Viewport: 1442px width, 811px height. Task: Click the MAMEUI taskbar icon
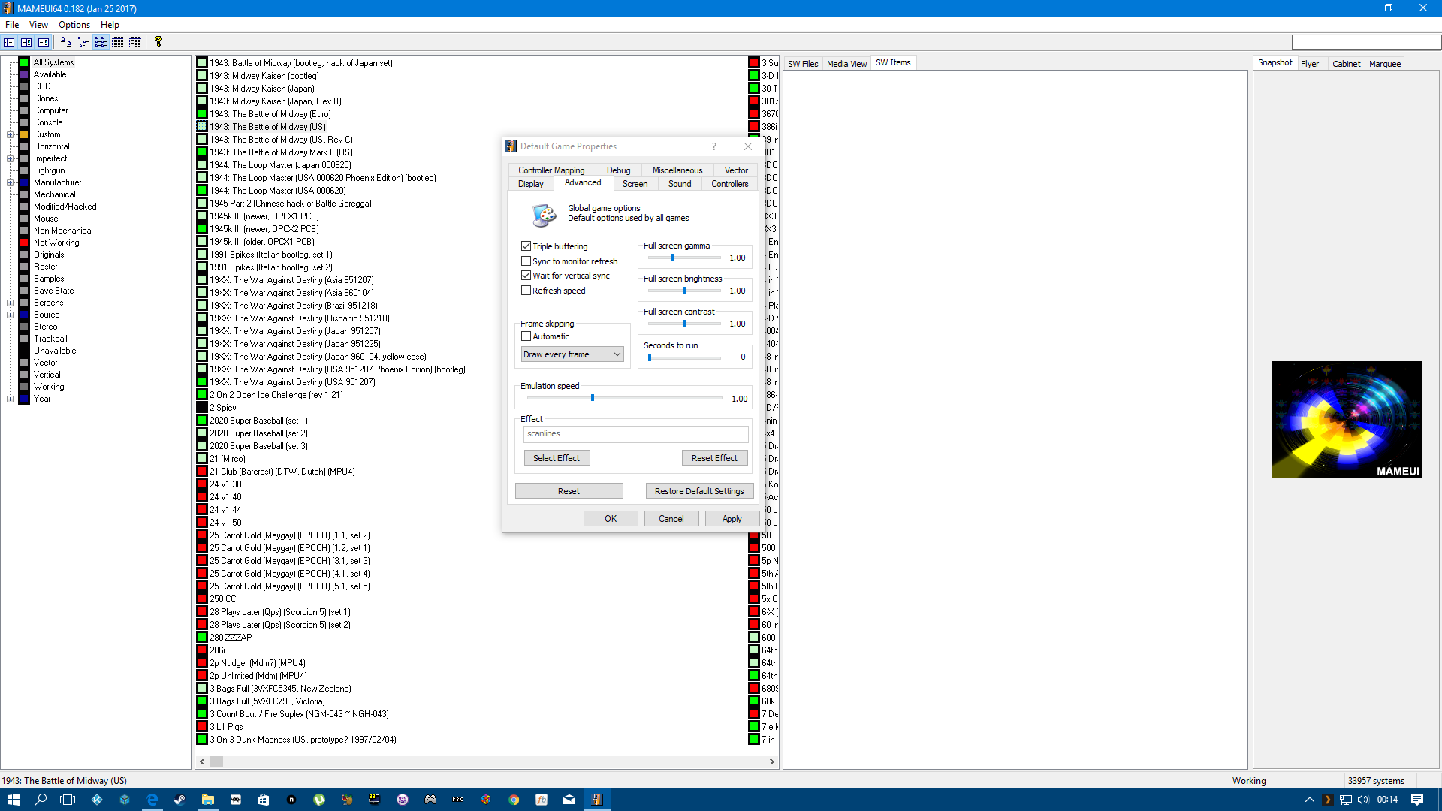(x=597, y=800)
